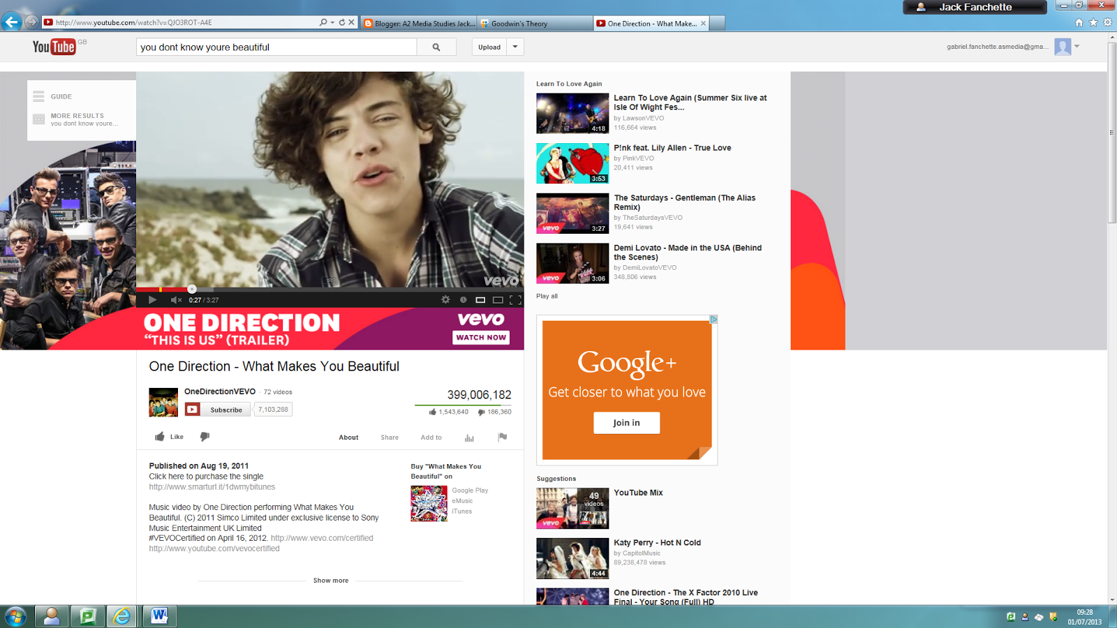1117x628 pixels.
Task: Play the video with the play button
Action: click(x=152, y=300)
